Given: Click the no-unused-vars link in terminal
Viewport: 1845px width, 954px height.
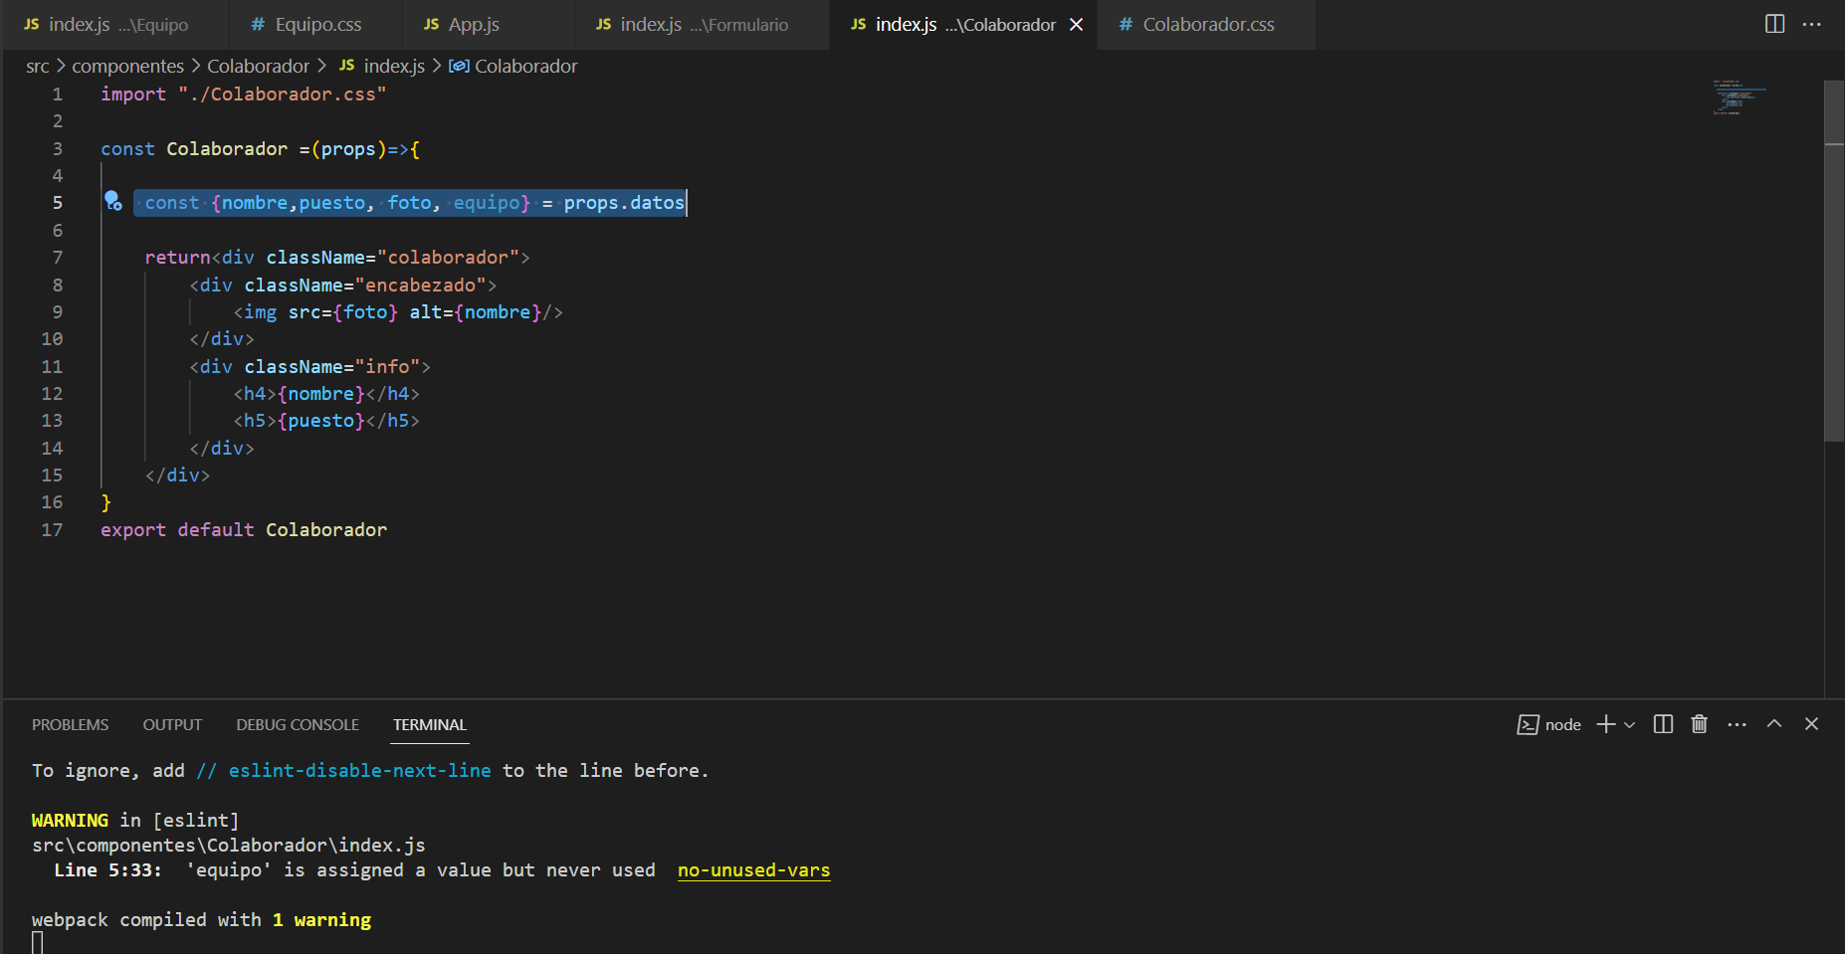Looking at the screenshot, I should tap(753, 870).
